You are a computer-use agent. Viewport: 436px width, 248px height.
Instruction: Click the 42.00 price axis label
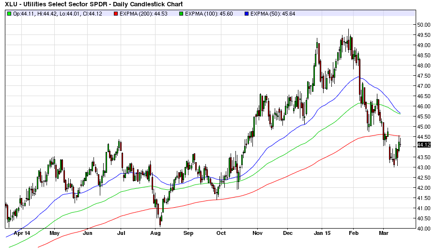coord(424,188)
